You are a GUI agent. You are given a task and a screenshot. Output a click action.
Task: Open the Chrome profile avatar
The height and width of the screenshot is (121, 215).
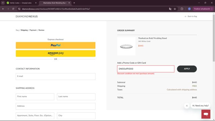pos(189,9)
